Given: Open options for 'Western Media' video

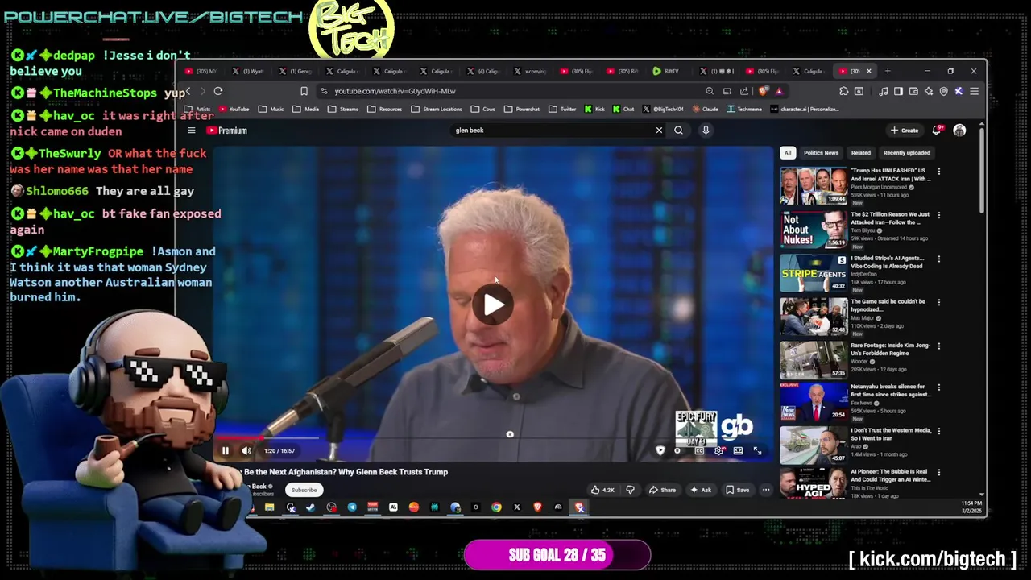Looking at the screenshot, I should click(x=938, y=431).
